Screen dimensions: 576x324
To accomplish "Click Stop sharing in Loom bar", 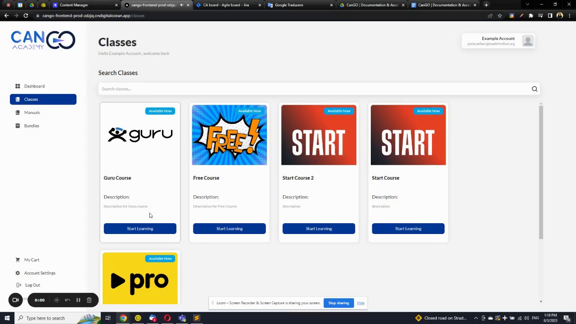I will (x=338, y=303).
